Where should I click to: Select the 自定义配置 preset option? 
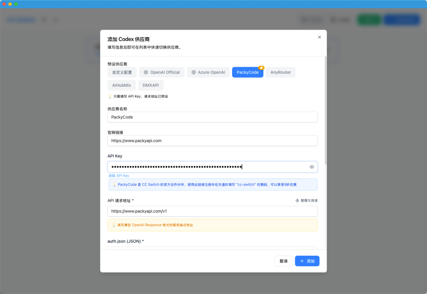(x=122, y=72)
